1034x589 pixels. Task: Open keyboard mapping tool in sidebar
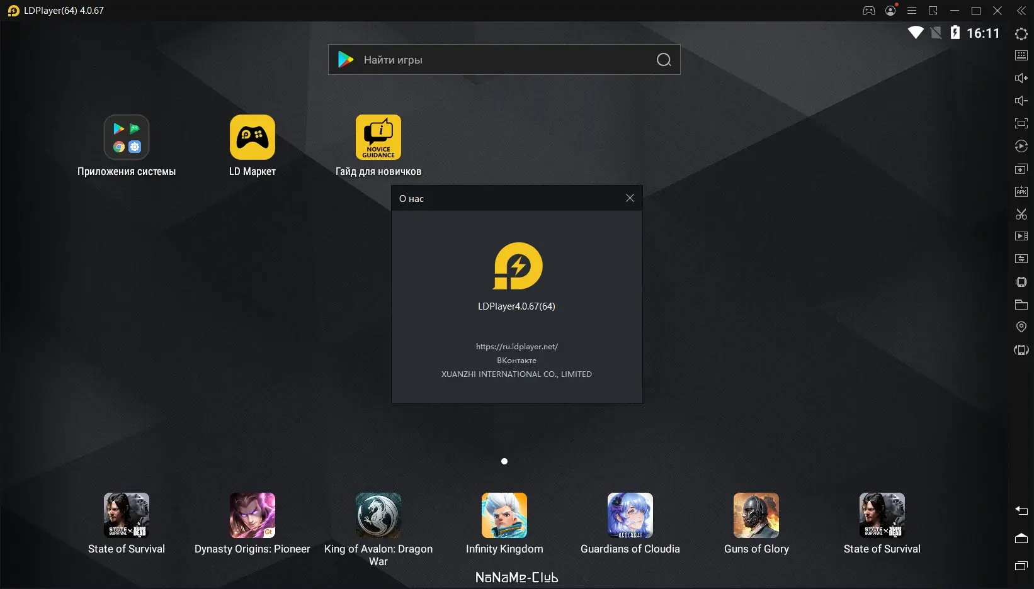pos(1021,55)
